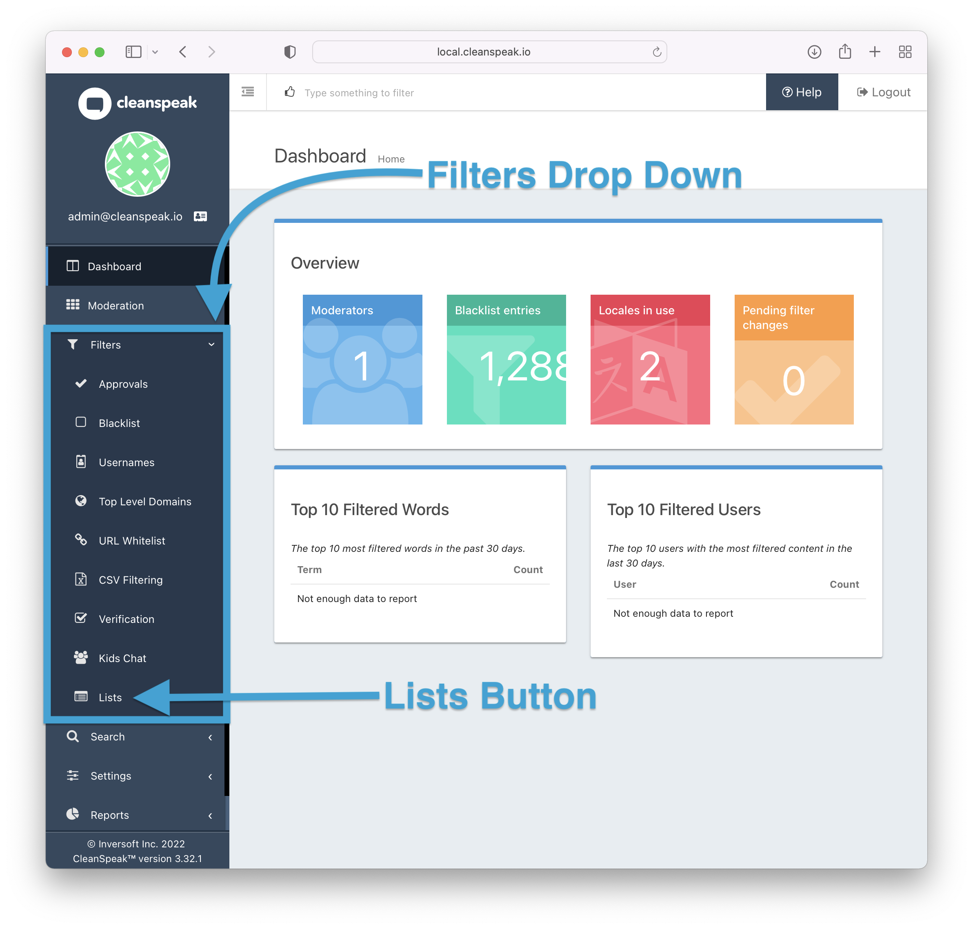Click the Reports pie chart icon
Viewport: 973px width, 929px height.
(x=73, y=815)
